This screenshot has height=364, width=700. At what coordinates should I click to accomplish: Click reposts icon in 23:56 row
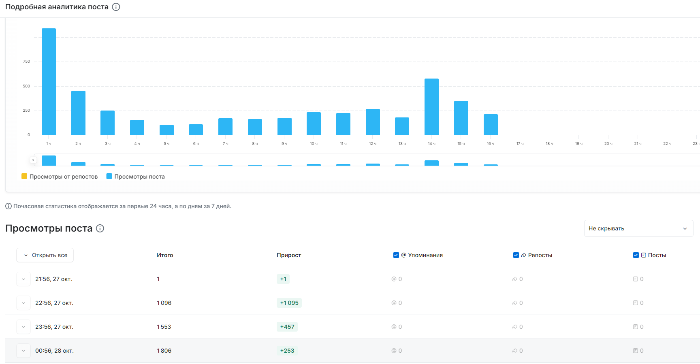pos(515,327)
